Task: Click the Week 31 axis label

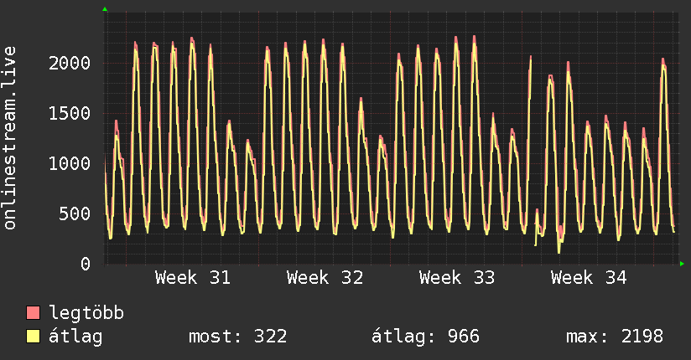Action: pyautogui.click(x=193, y=278)
